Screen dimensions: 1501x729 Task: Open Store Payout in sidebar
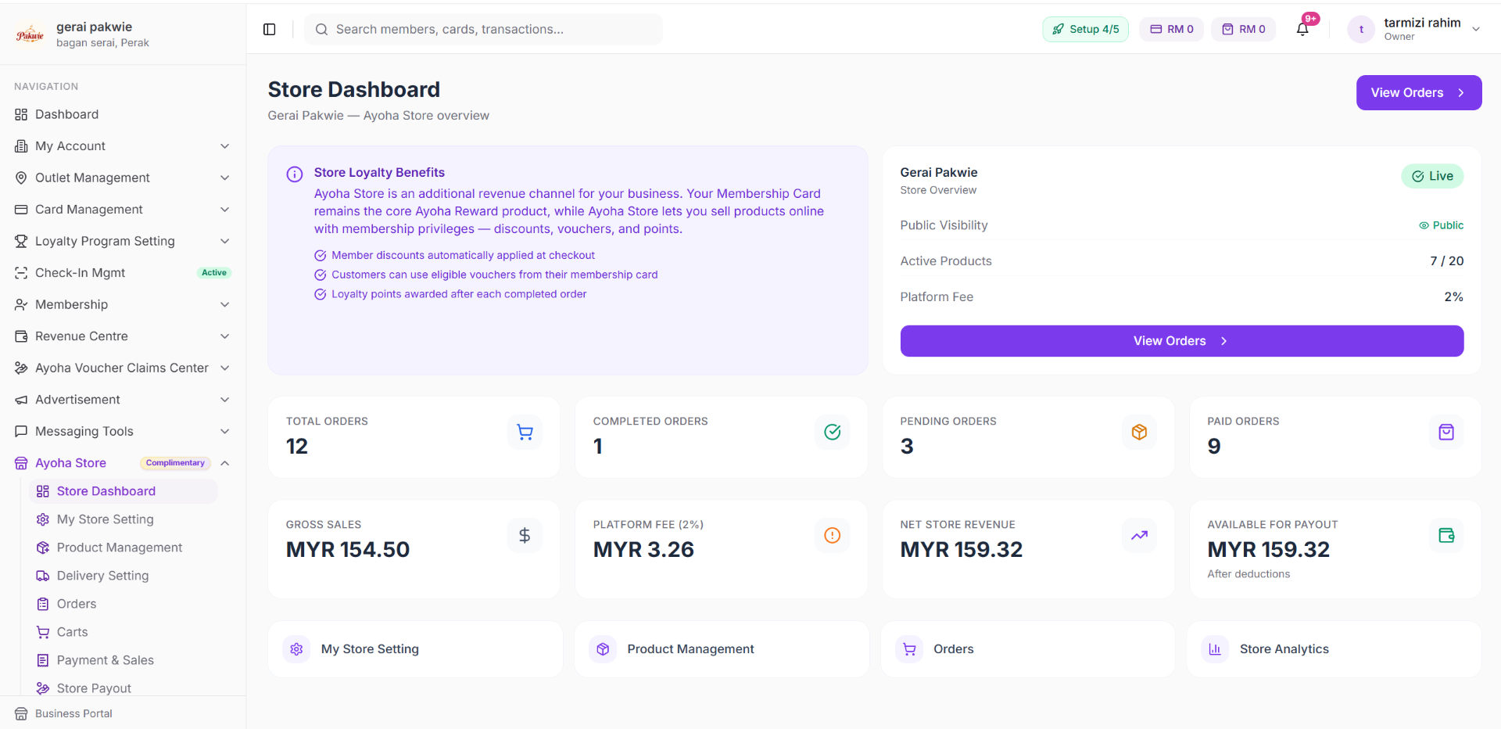point(123,688)
